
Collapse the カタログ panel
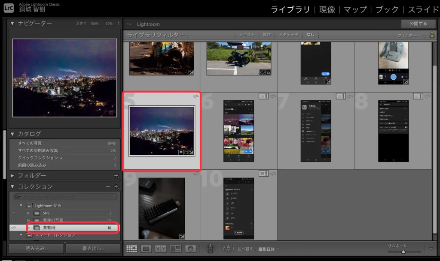pos(12,134)
